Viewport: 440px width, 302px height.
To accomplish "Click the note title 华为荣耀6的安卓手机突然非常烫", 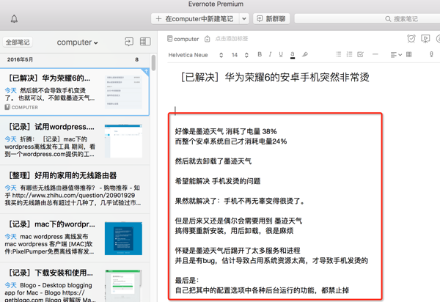I will (x=275, y=77).
